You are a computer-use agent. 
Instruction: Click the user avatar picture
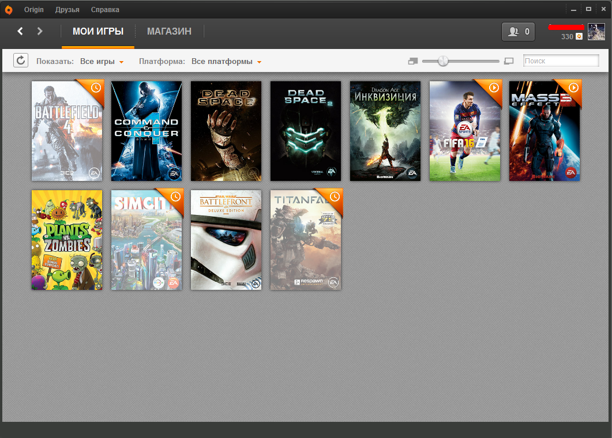[x=596, y=32]
